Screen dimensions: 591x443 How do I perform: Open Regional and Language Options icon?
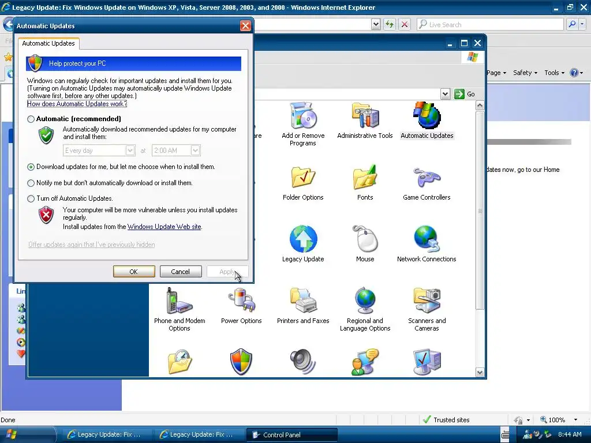coord(365,310)
